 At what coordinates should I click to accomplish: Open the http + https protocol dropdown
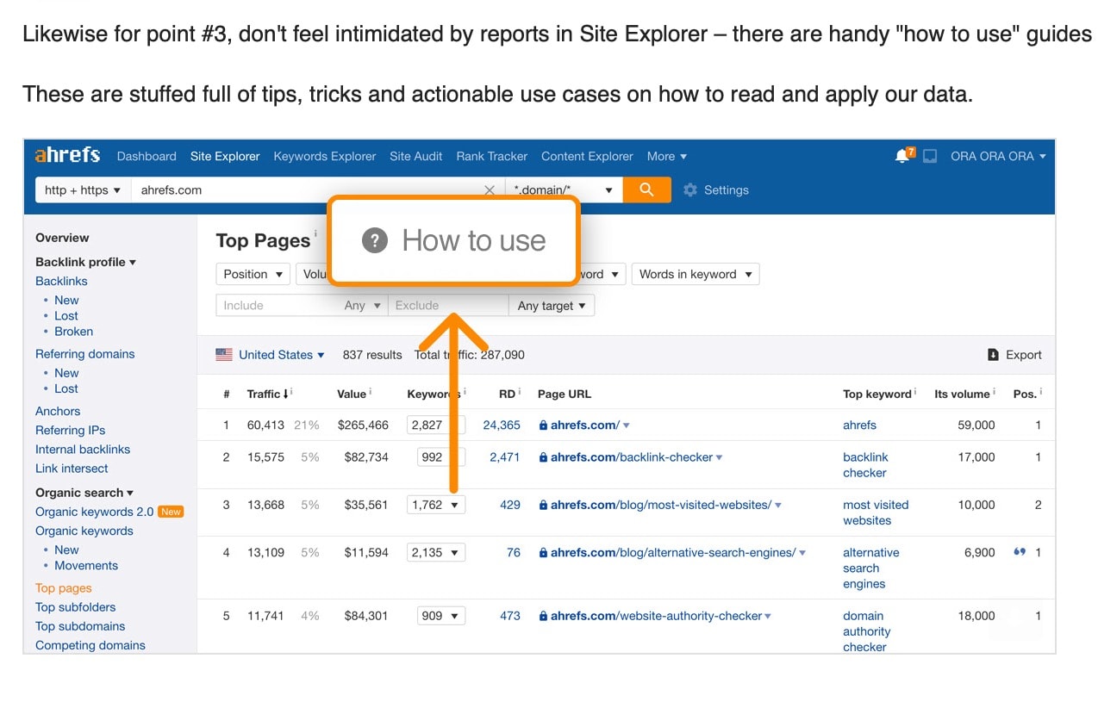[x=83, y=190]
